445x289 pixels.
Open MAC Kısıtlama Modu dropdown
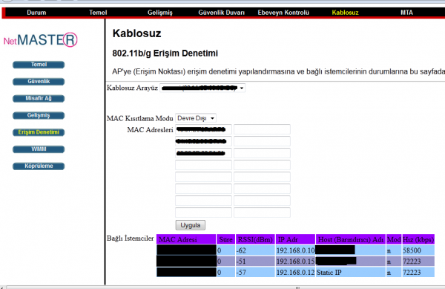[x=196, y=118]
